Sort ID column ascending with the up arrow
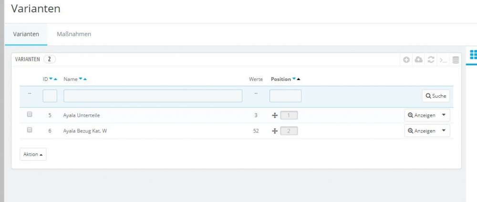 55,79
